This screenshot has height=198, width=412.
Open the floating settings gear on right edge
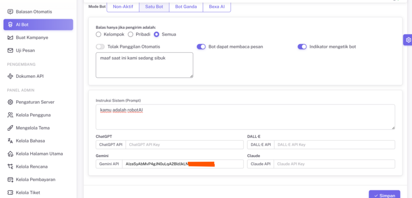(x=408, y=40)
